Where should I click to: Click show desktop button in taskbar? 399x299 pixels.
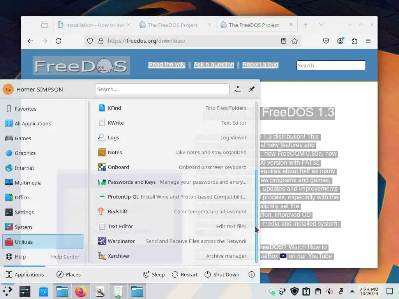coord(390,291)
